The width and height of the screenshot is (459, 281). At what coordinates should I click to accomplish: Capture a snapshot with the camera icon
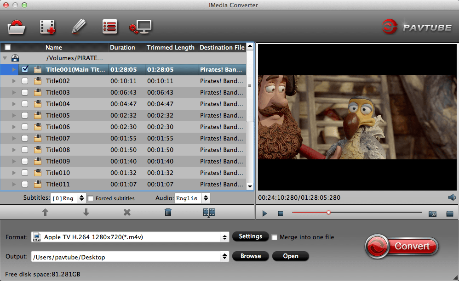[432, 213]
